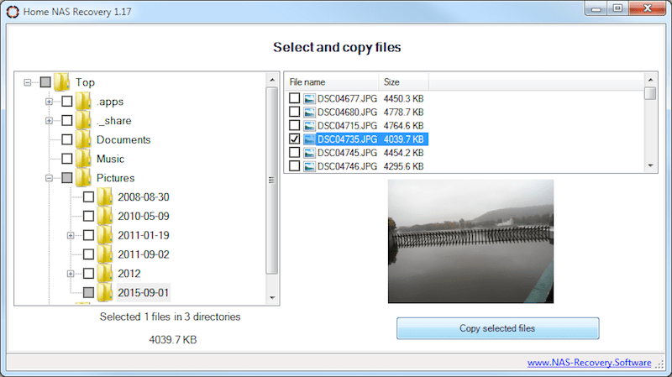This screenshot has height=377, width=672.
Task: Click the photo preview thumbnail
Action: click(x=470, y=241)
